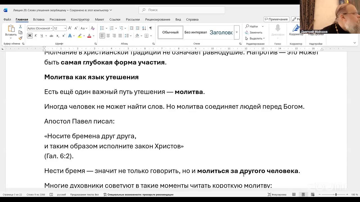
Task: Switch to the Вставка ribbon tab
Action: tap(39, 19)
